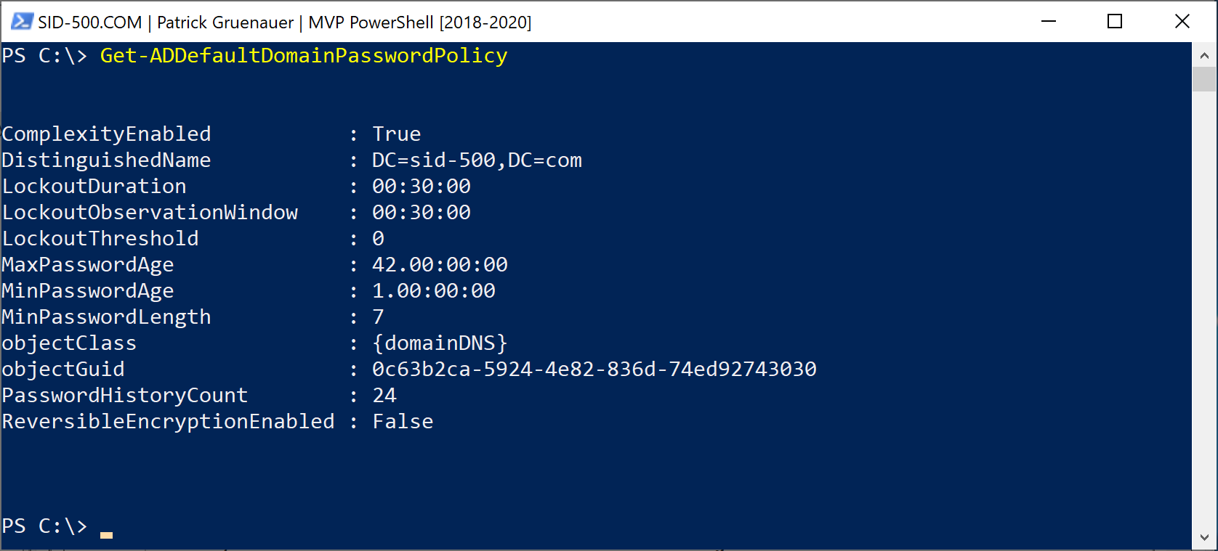Click the ComplexityEnabled value True
1218x551 pixels.
(396, 134)
